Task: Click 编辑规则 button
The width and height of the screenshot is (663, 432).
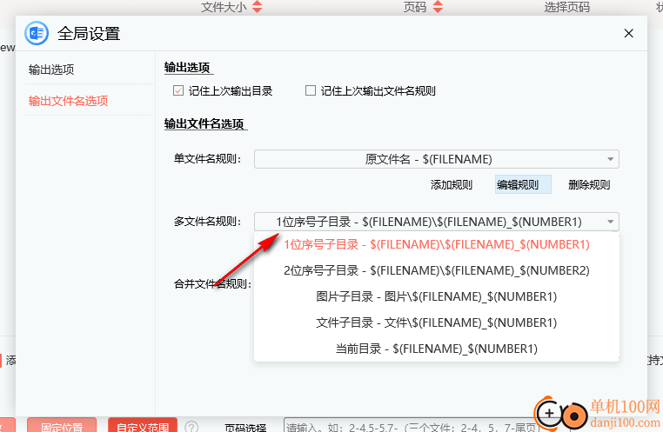Action: tap(523, 184)
